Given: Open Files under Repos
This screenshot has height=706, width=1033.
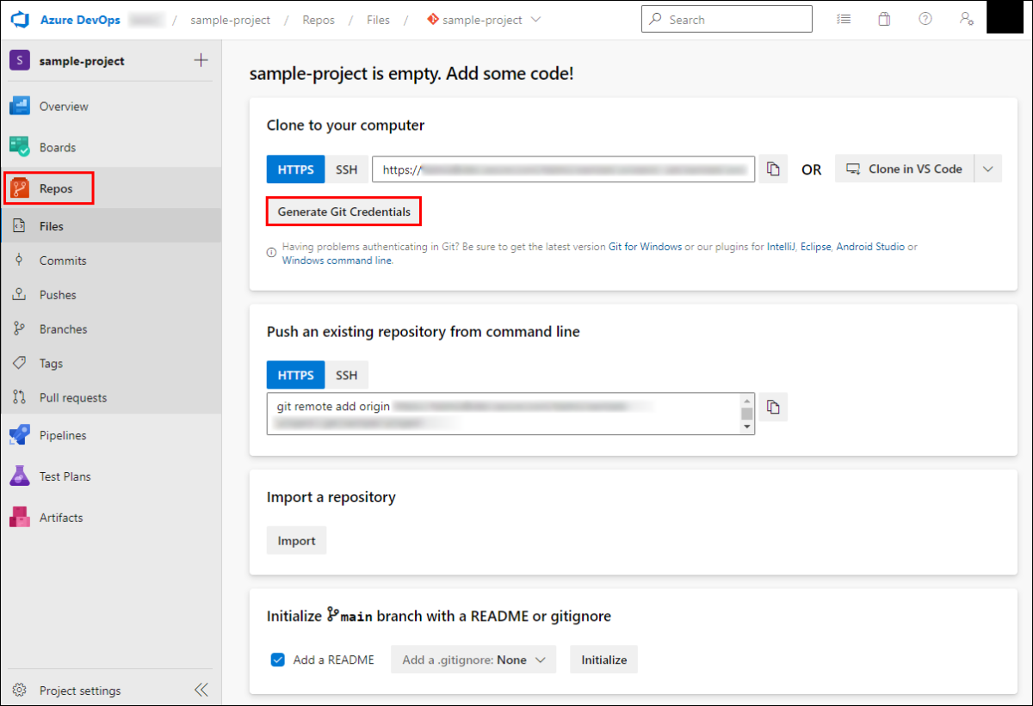Looking at the screenshot, I should pos(110,226).
